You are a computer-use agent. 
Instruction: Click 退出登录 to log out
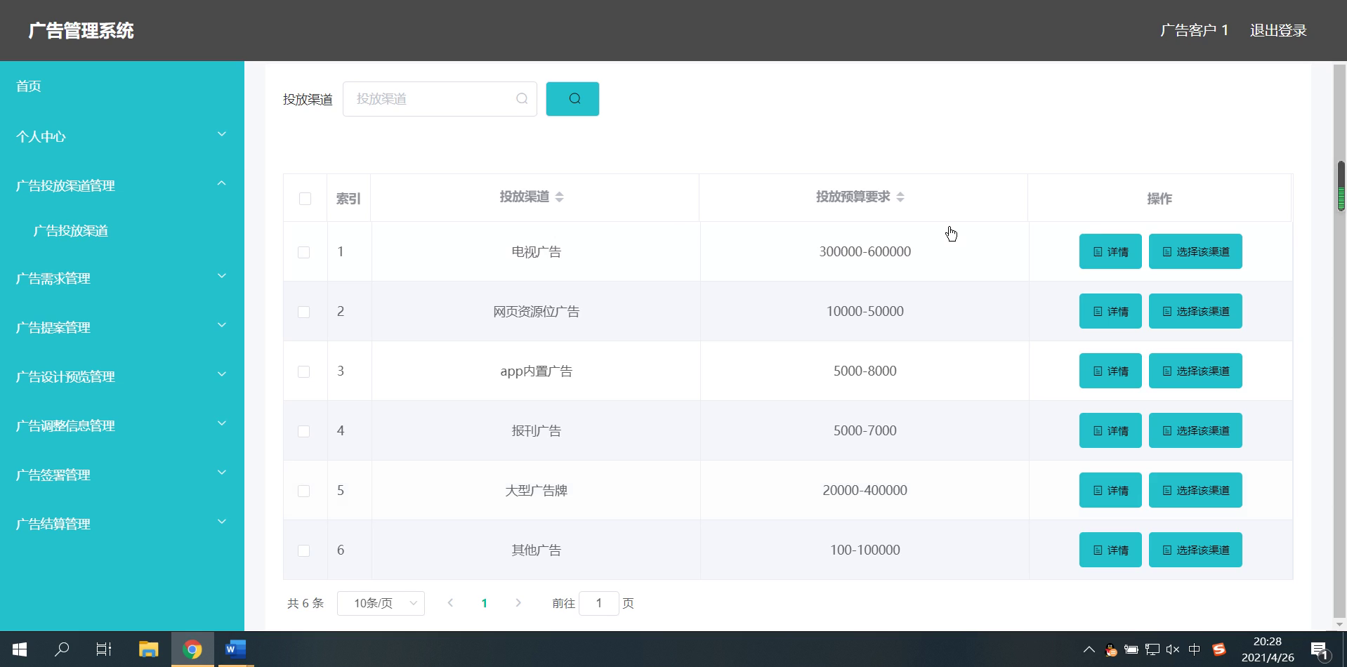pos(1277,29)
